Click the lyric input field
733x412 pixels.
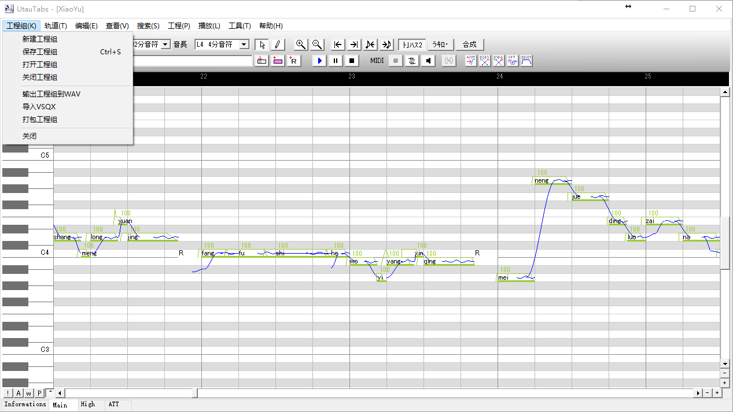(x=193, y=61)
